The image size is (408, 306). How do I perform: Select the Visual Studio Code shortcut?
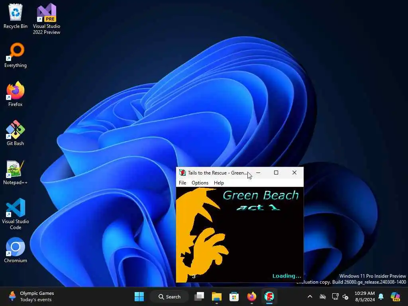click(16, 214)
